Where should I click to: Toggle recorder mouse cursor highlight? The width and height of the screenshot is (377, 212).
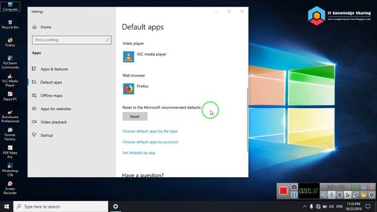pos(348,195)
